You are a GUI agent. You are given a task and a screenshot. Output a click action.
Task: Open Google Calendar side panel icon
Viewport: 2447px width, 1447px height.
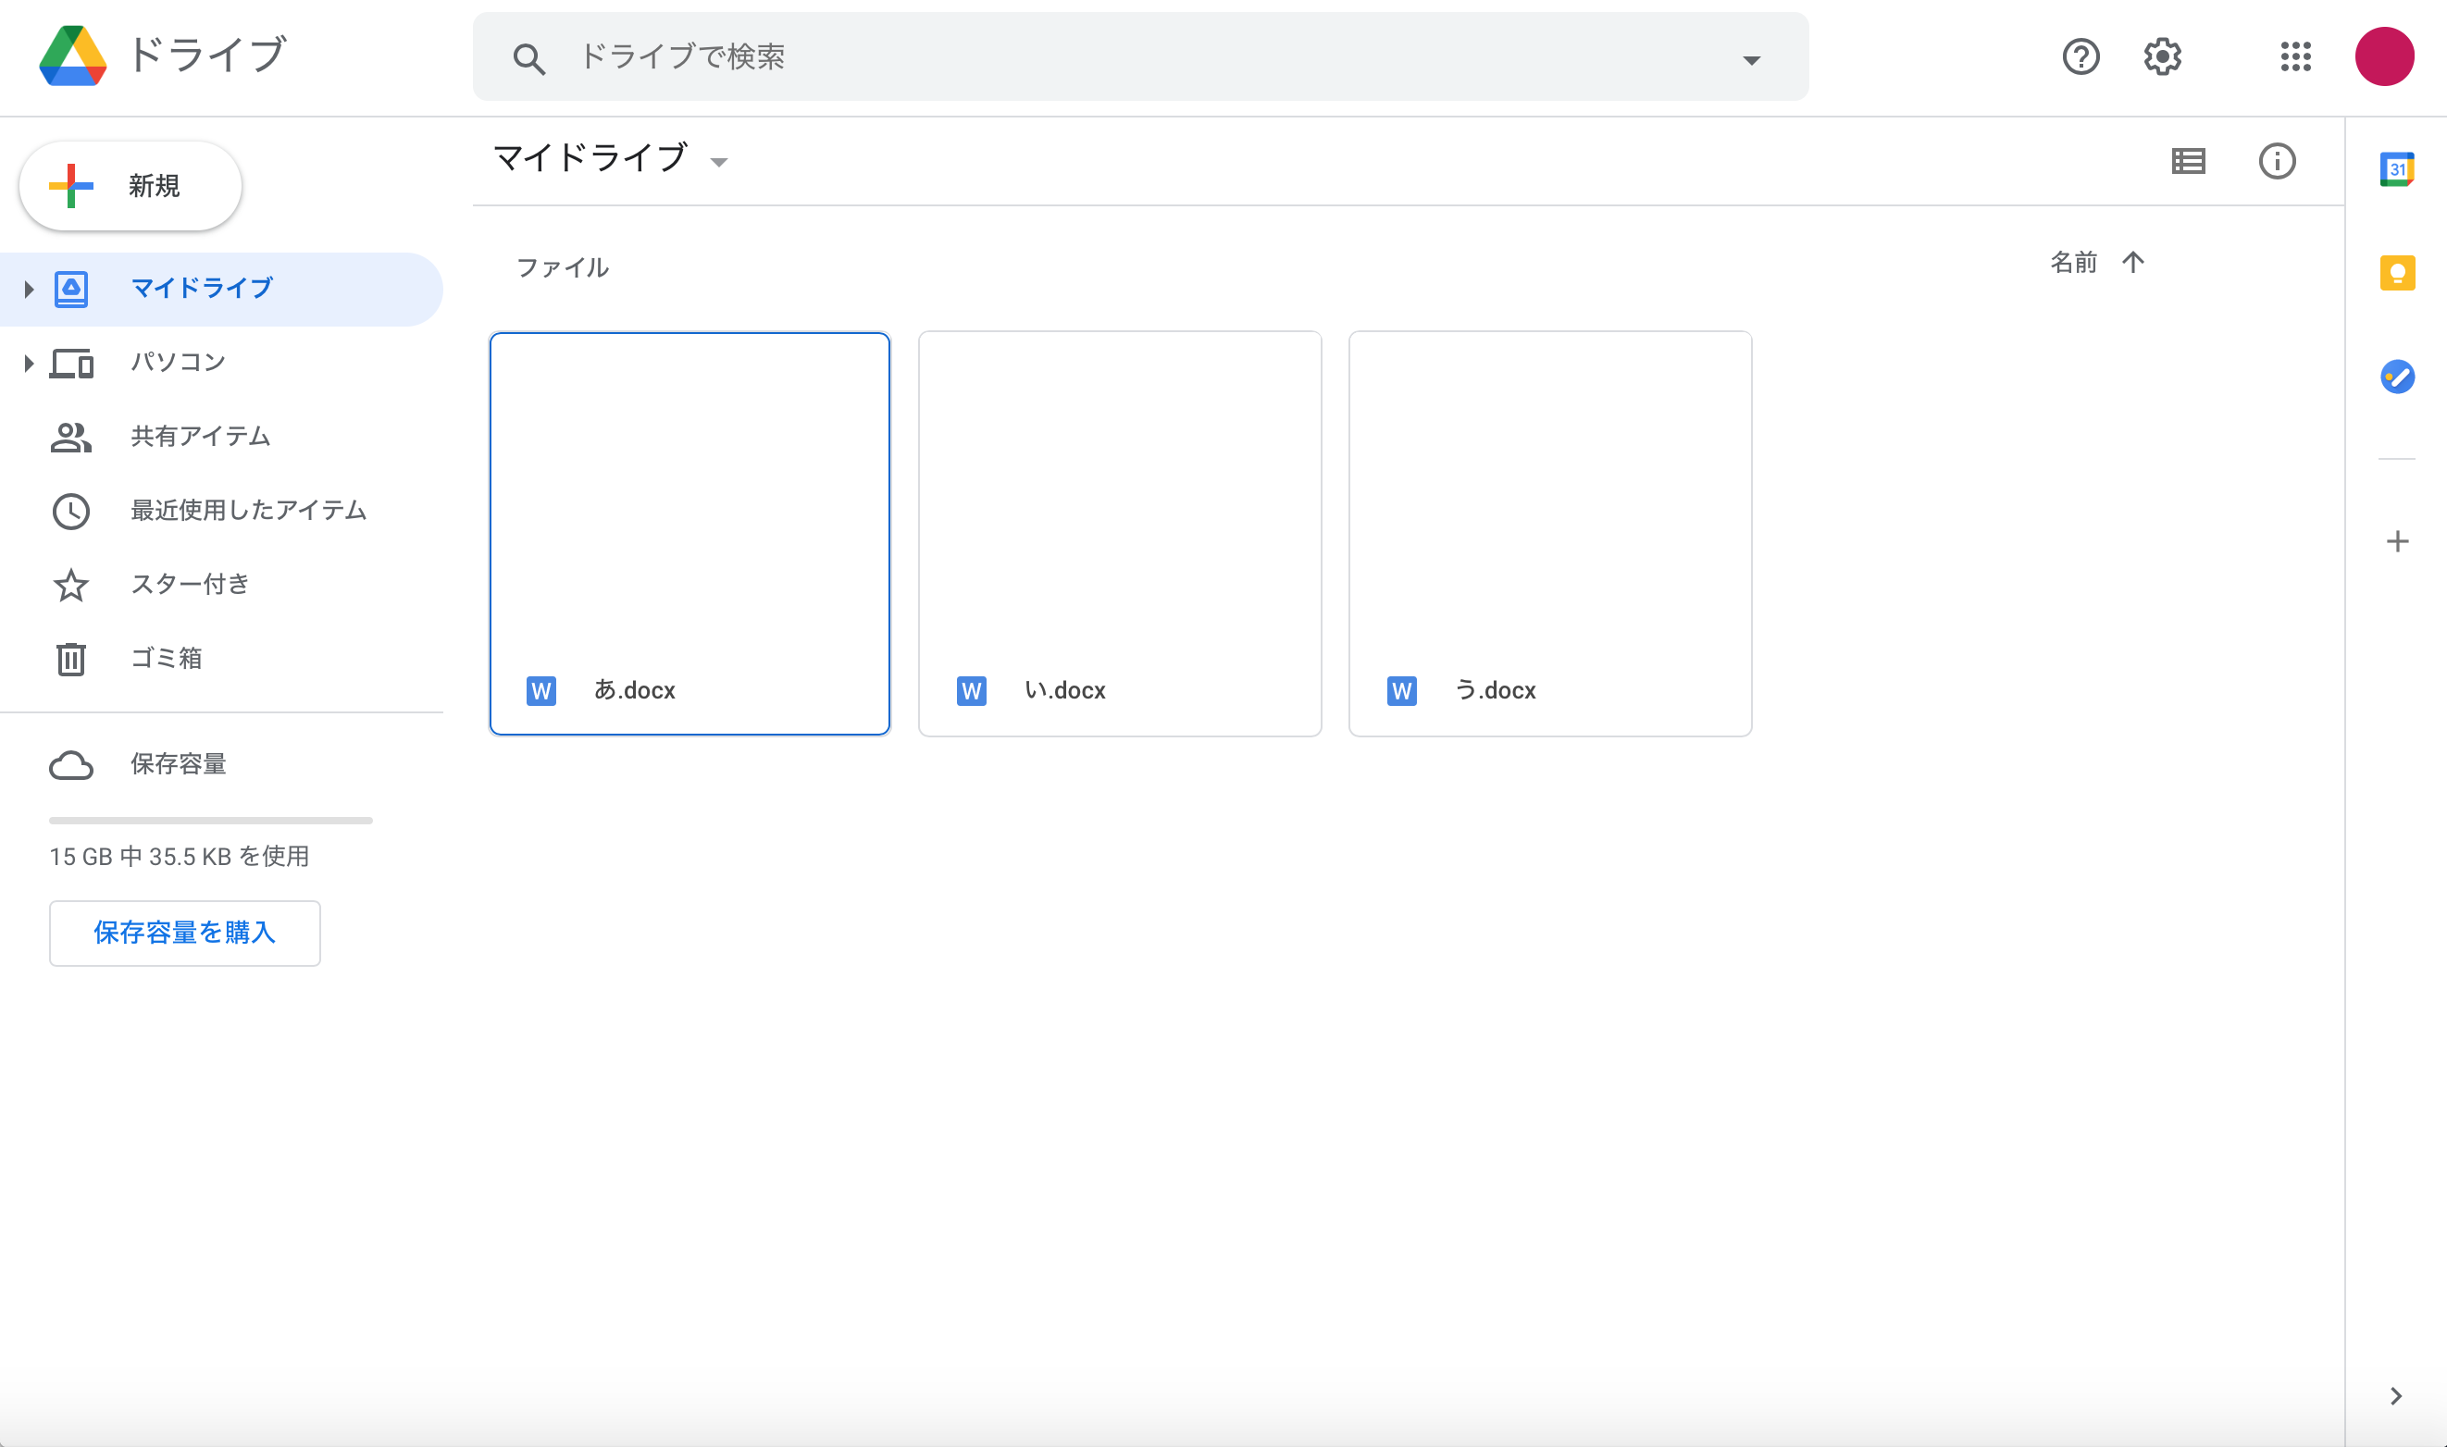point(2397,168)
